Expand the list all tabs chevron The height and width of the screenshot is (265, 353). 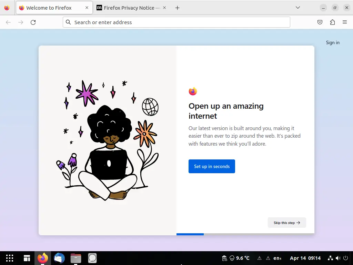297,8
